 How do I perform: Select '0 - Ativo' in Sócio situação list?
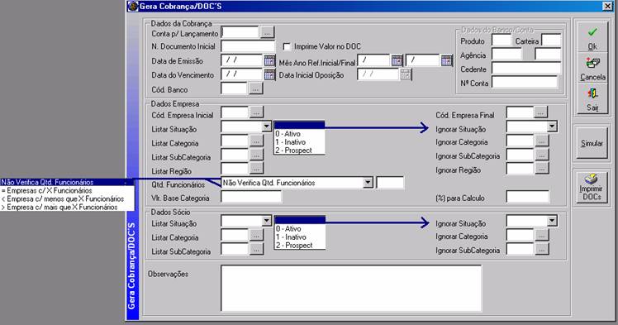click(300, 229)
